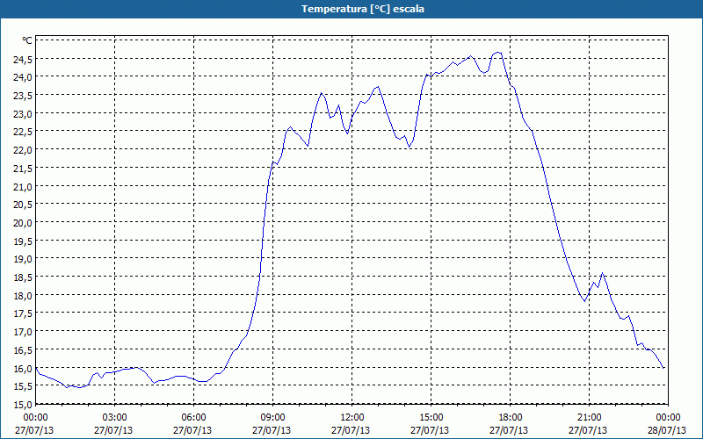Click the 16,0 y-axis value
Image resolution: width=703 pixels, height=439 pixels.
[x=23, y=369]
